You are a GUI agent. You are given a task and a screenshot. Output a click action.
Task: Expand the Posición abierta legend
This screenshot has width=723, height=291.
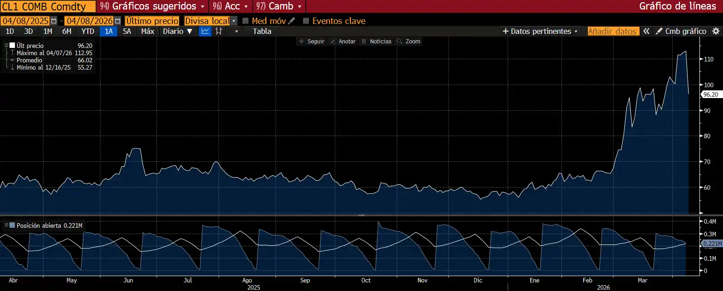pos(6,225)
